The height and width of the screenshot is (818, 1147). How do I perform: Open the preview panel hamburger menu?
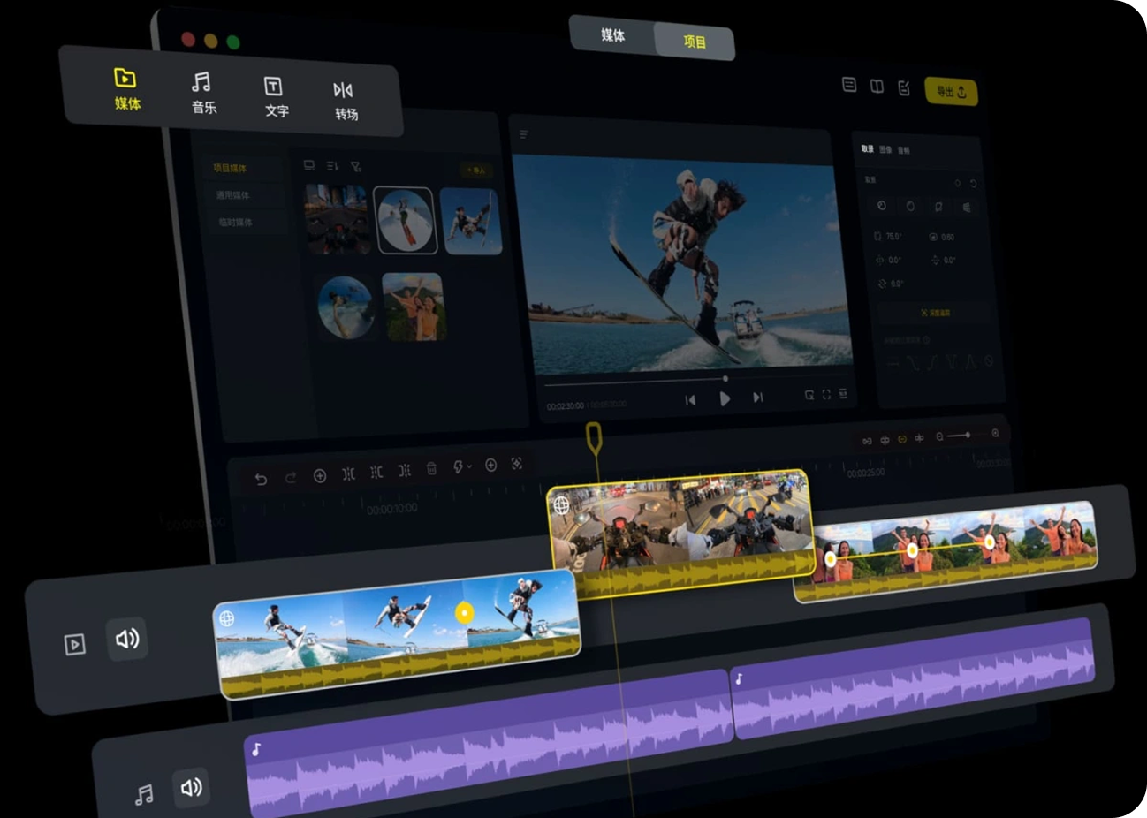point(524,134)
